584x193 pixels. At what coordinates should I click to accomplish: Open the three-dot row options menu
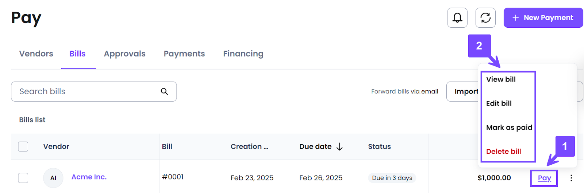coord(571,178)
